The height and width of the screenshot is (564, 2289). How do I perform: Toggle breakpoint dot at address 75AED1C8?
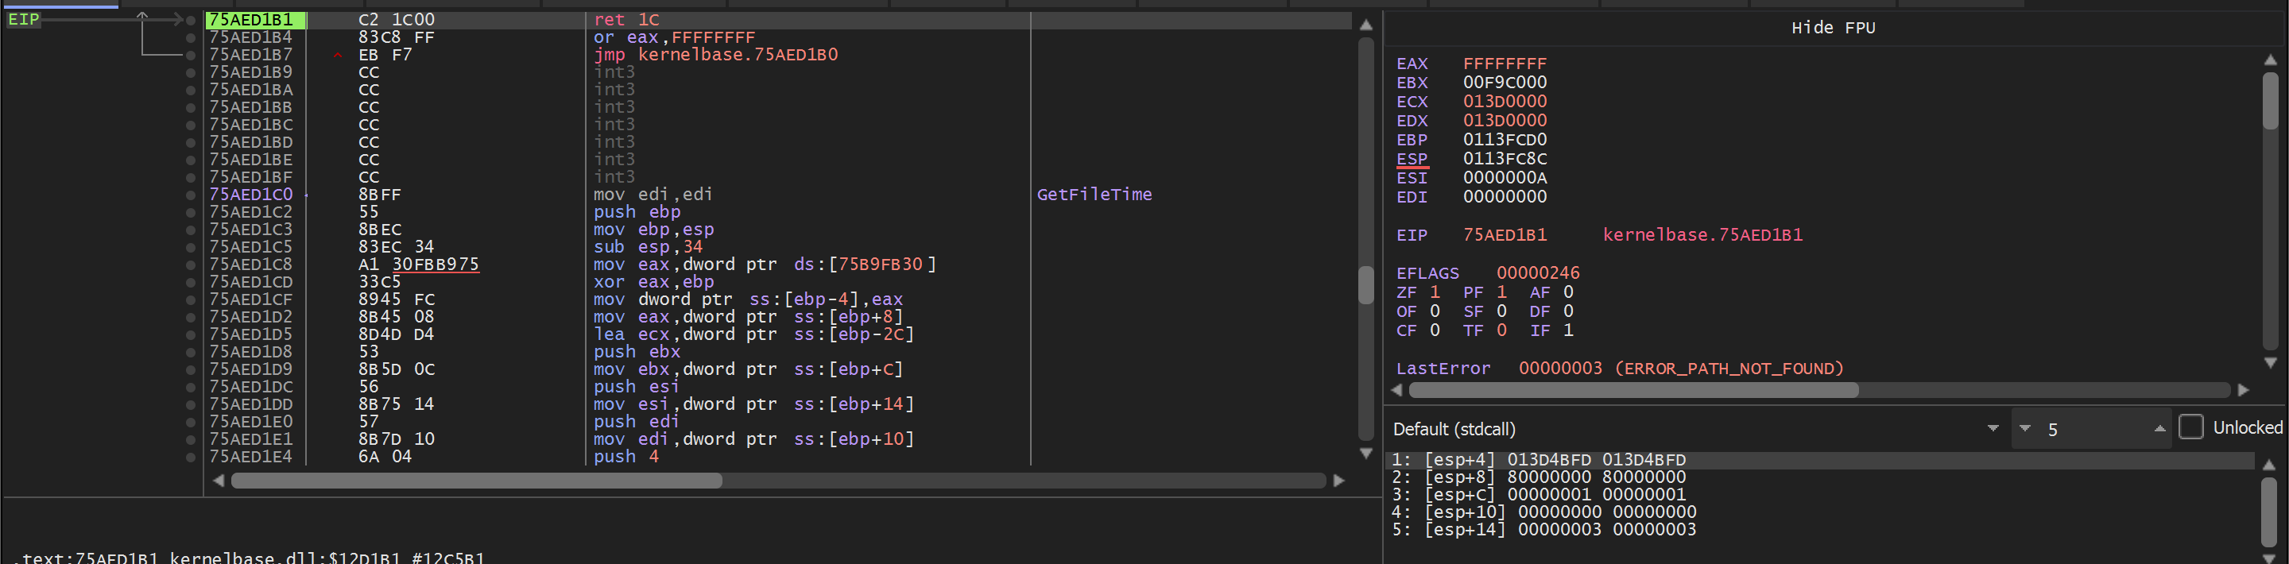point(190,265)
